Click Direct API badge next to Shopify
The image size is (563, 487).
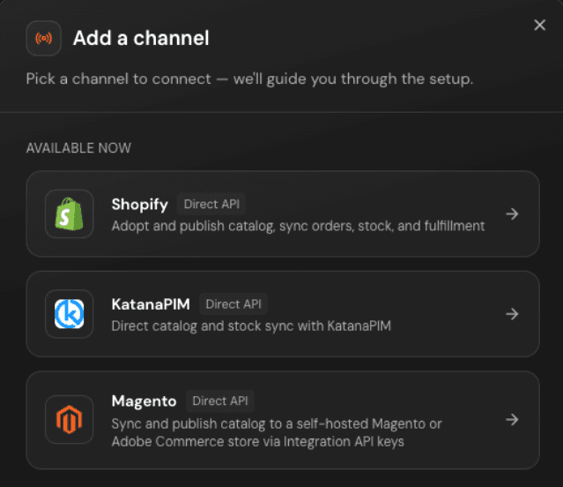[x=211, y=204]
